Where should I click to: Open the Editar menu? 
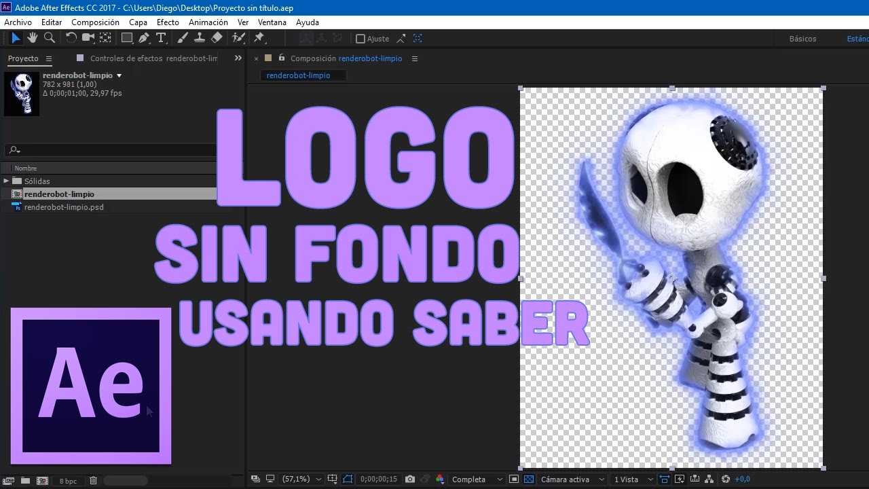52,22
